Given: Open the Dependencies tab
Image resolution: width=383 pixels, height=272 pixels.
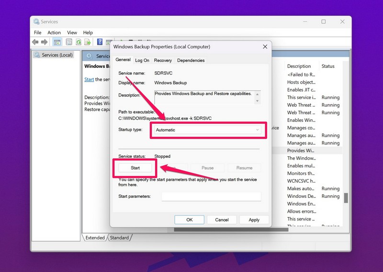Looking at the screenshot, I should click(x=191, y=60).
